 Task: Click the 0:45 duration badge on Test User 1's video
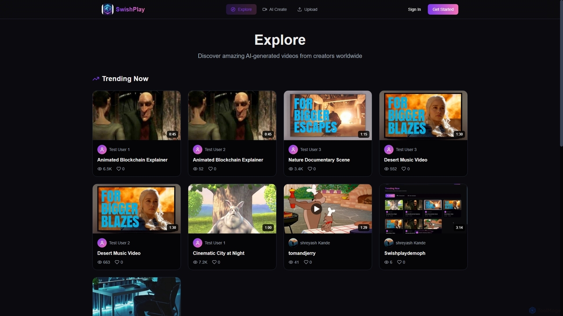tap(172, 134)
